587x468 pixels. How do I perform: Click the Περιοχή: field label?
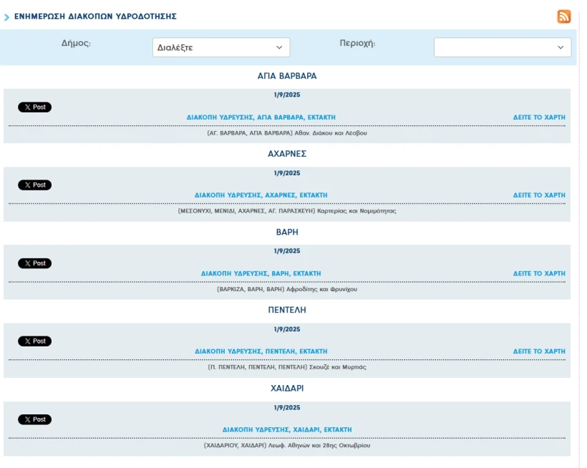pos(357,43)
